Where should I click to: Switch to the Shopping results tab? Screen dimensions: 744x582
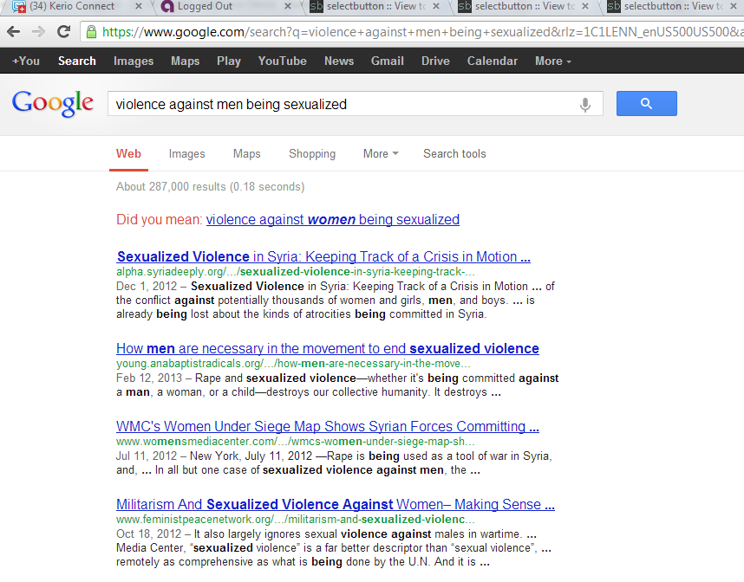coord(311,153)
